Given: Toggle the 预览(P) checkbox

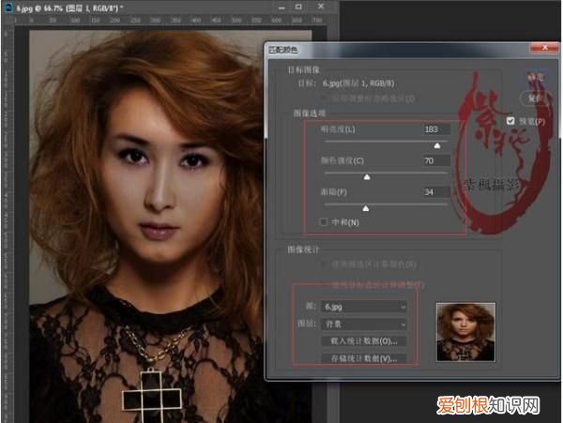Looking at the screenshot, I should 510,121.
